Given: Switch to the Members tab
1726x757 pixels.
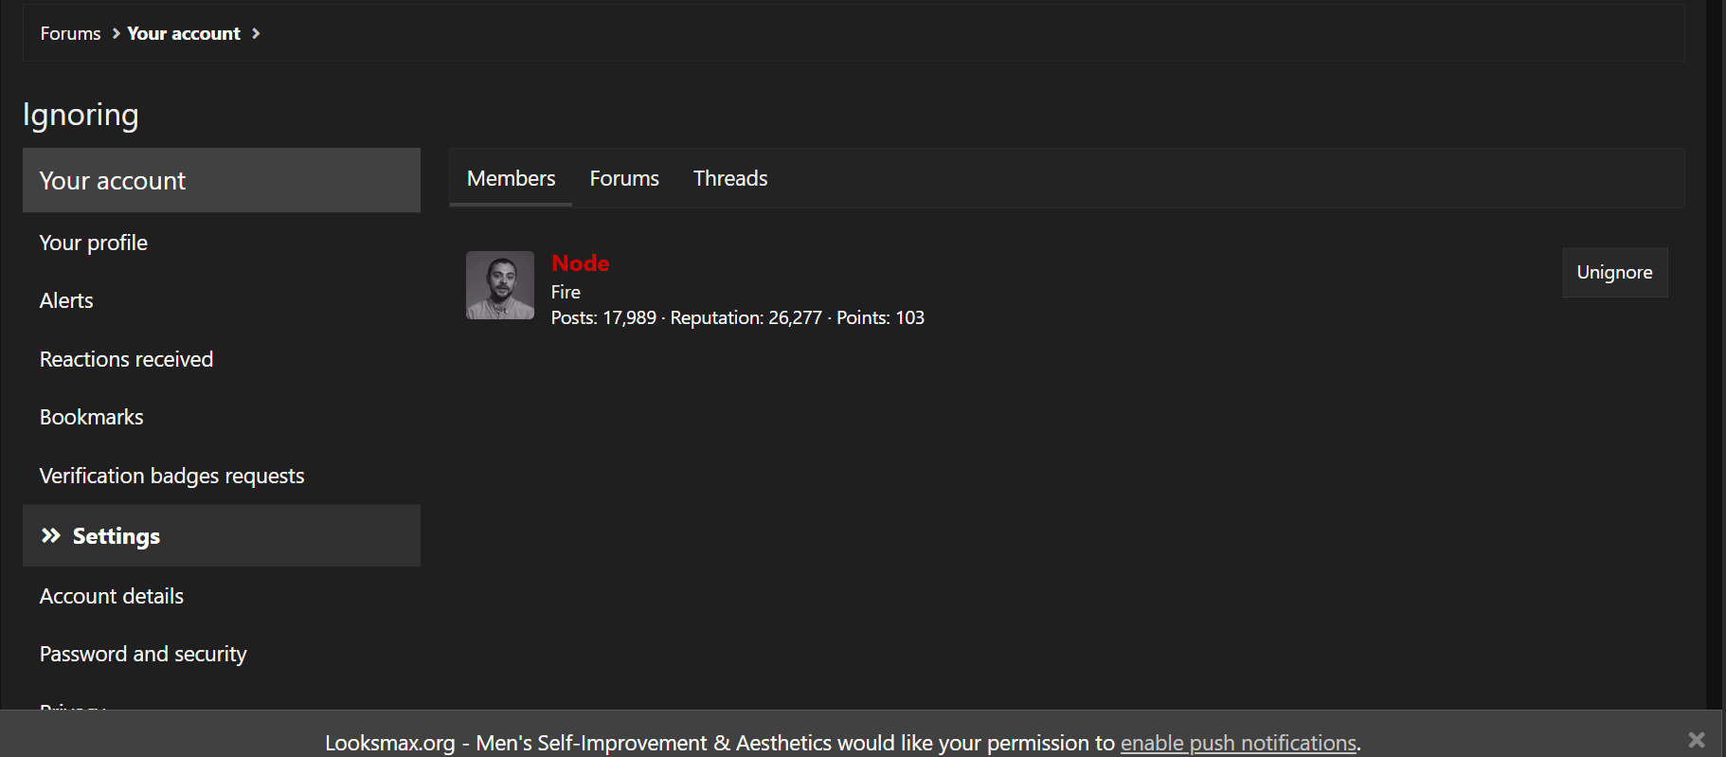Looking at the screenshot, I should 511,178.
